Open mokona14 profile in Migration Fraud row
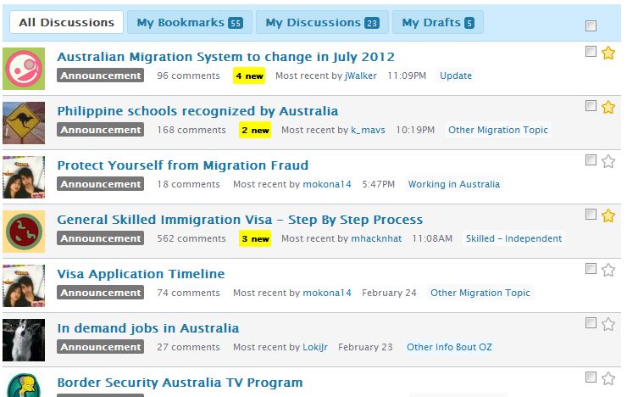Screen dimensions: 627x397 [327, 184]
